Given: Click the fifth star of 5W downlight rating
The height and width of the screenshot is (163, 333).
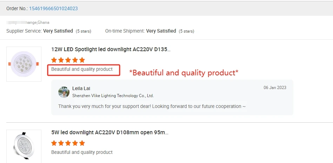Looking at the screenshot, I should coord(82,143).
